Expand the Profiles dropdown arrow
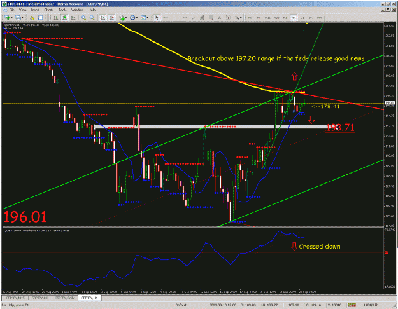398x309 pixels. [22, 18]
